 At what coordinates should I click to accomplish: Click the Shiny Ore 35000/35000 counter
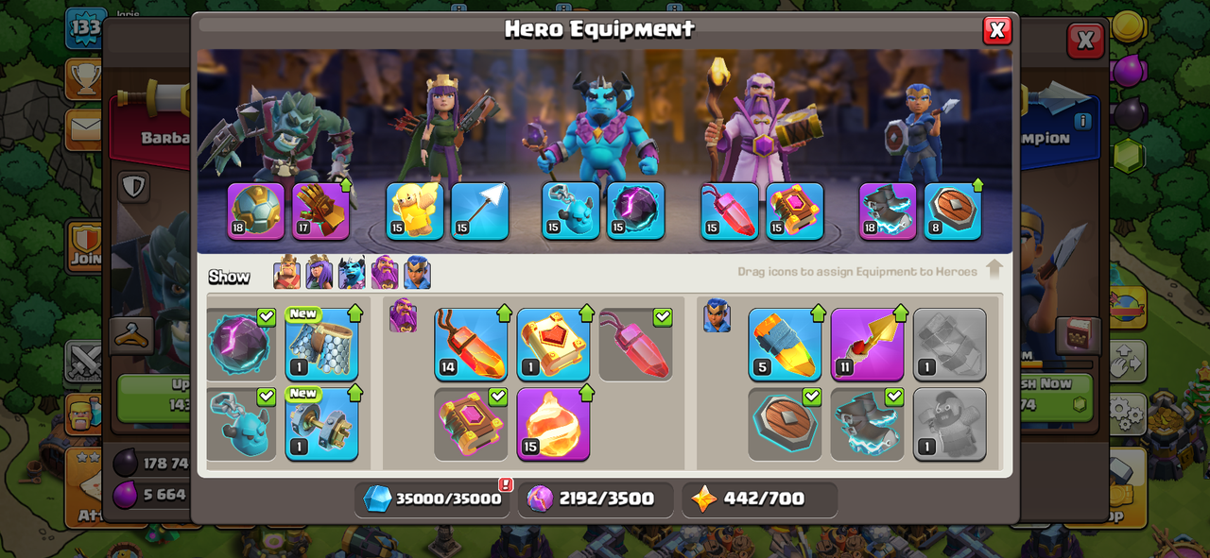coord(432,499)
